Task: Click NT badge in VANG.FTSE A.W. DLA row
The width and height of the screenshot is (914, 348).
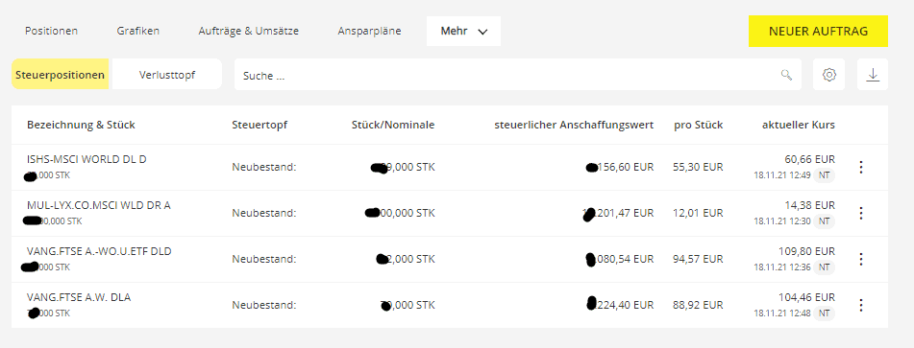Action: (824, 313)
